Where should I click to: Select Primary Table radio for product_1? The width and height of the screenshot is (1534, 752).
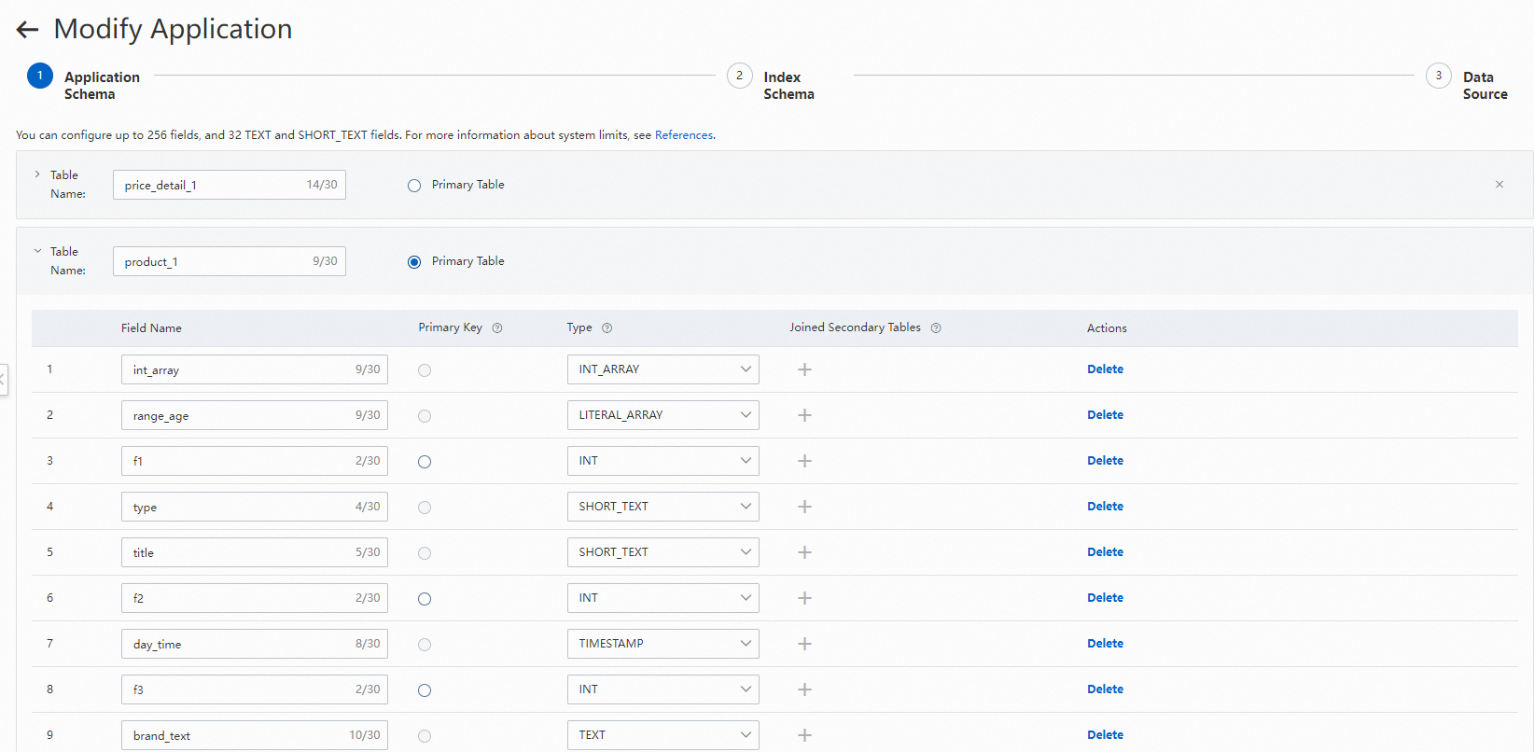tap(414, 262)
